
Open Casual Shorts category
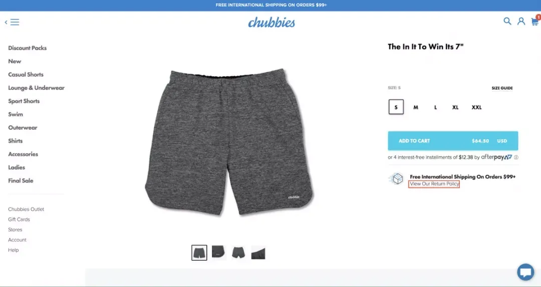point(26,75)
